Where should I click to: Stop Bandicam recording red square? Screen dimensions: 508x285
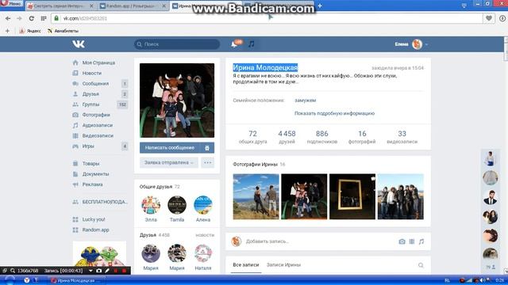coord(124,271)
